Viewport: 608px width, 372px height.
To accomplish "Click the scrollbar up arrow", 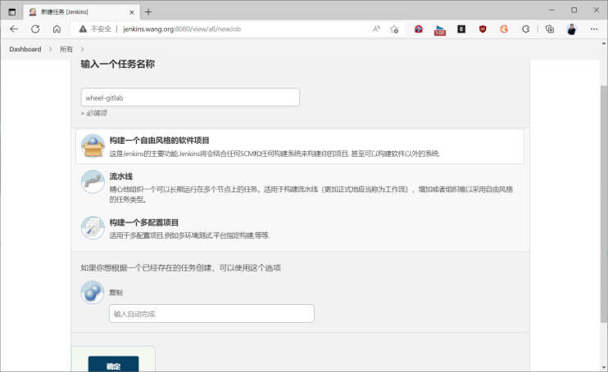I will 604,43.
